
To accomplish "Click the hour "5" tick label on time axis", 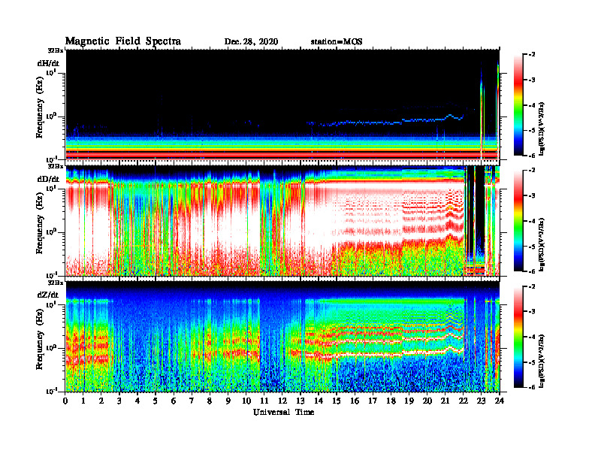I will [x=156, y=401].
